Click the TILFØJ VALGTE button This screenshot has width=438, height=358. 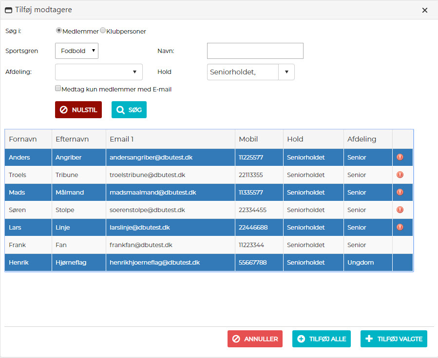pyautogui.click(x=394, y=339)
